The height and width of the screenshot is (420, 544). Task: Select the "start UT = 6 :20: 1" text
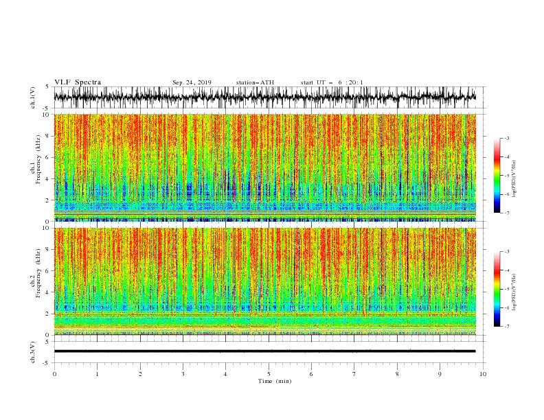pos(332,82)
